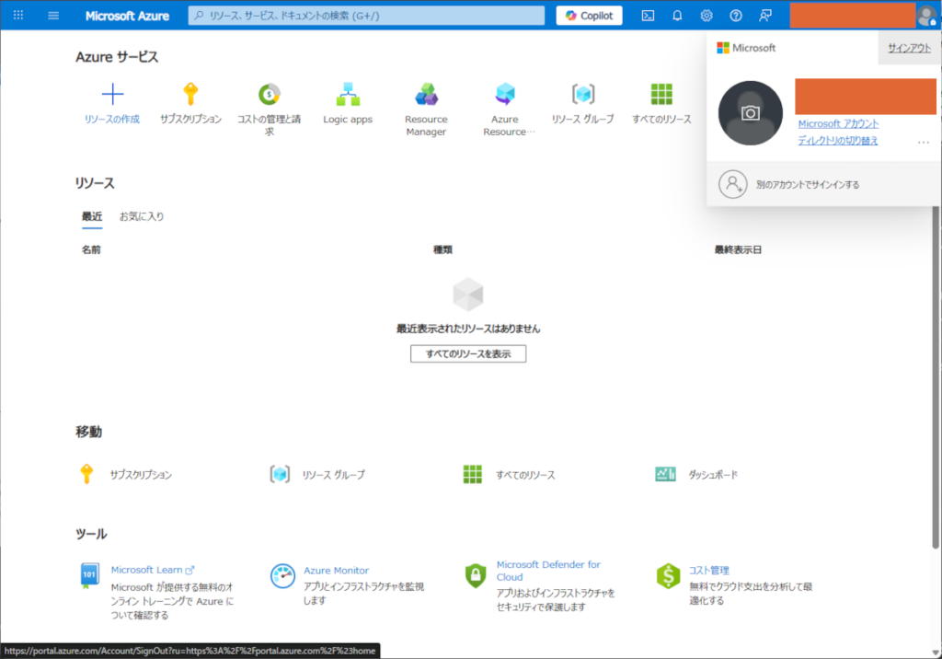Open portal settings gear
Screen dimensions: 942x659
point(706,16)
